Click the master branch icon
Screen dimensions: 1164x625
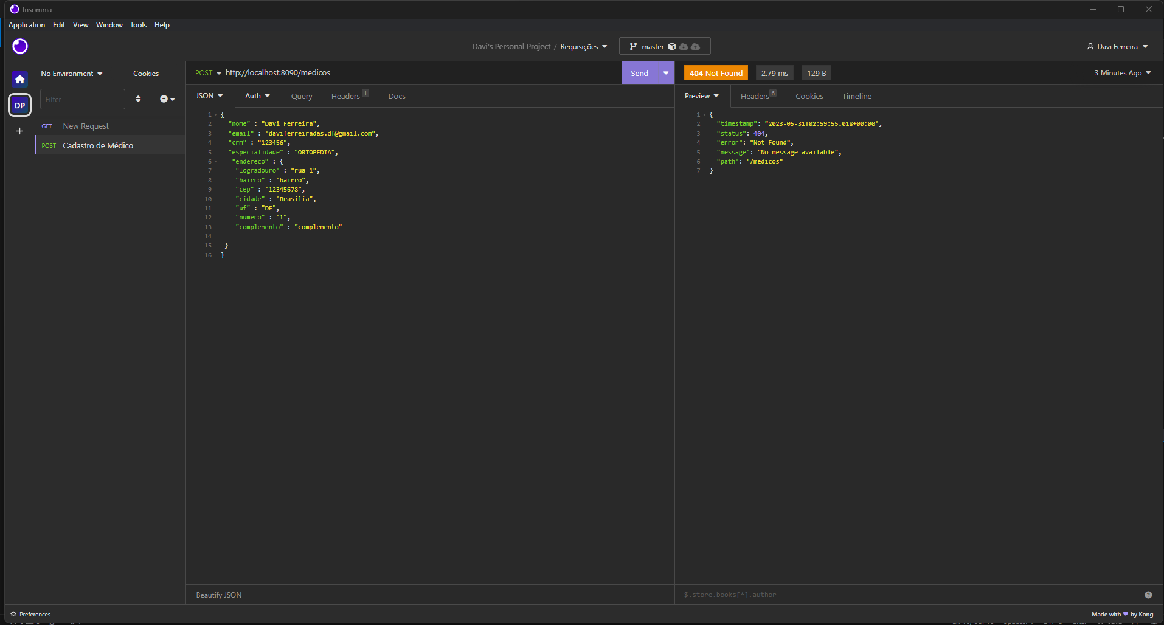[x=633, y=47]
